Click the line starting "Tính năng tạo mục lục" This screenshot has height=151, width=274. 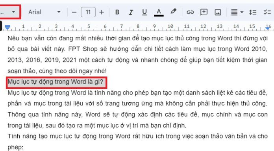tap(137, 136)
